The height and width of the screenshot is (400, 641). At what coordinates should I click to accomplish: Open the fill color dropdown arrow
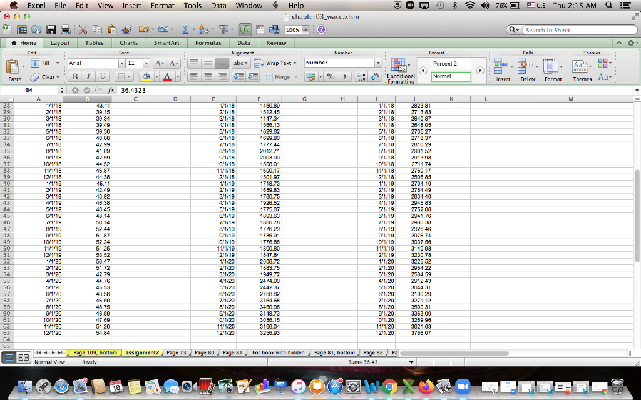[x=156, y=76]
